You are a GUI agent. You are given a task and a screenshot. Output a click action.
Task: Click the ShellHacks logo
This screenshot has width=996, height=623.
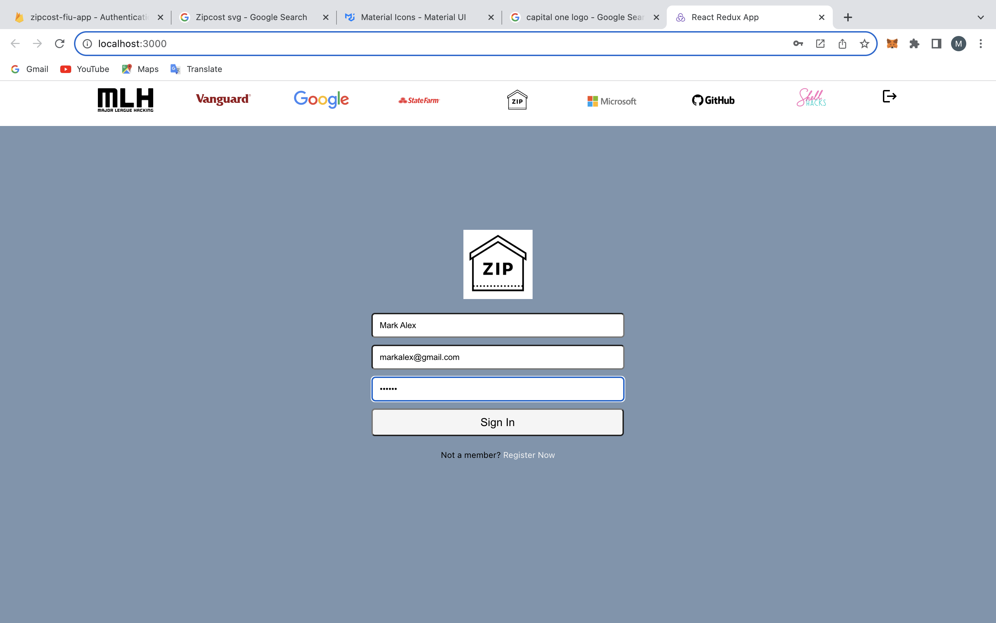click(x=811, y=98)
